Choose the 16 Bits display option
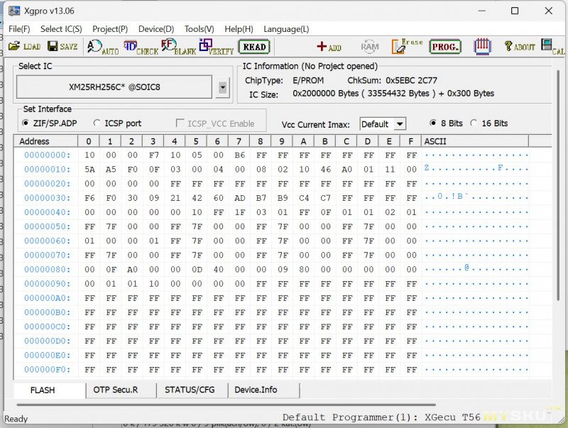568x428 pixels. click(474, 124)
